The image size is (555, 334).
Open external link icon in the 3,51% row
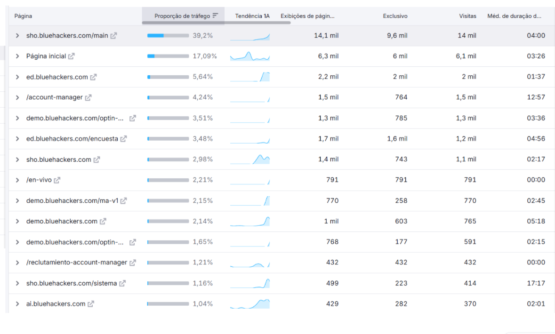[x=133, y=118]
